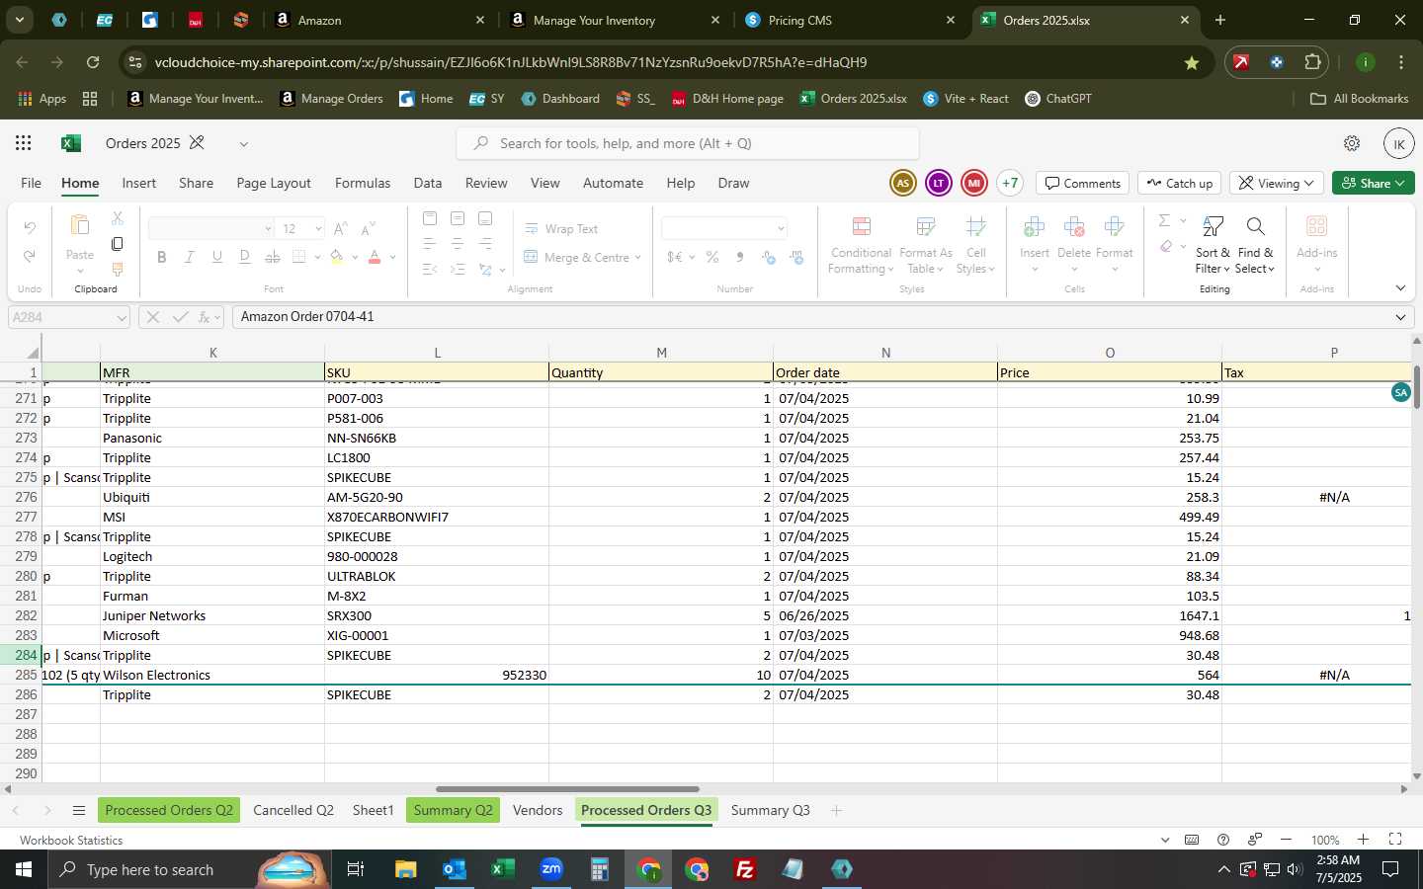Click the Copy icon in Clipboard group
The image size is (1423, 889).
118,243
